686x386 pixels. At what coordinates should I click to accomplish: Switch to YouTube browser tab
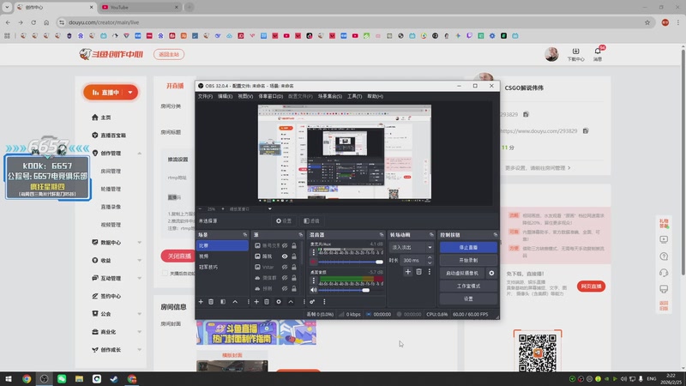tap(139, 8)
